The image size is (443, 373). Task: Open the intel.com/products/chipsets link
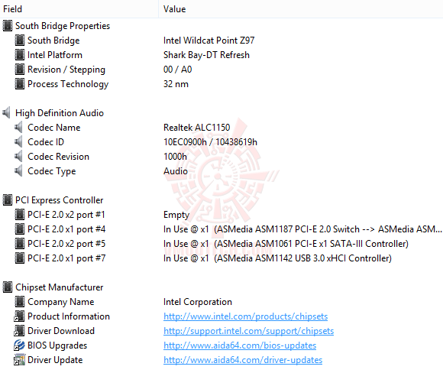pyautogui.click(x=245, y=316)
